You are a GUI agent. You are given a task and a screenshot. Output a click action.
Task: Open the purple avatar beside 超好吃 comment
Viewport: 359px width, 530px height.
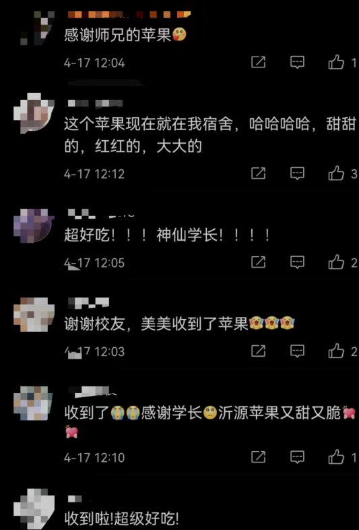tap(34, 225)
